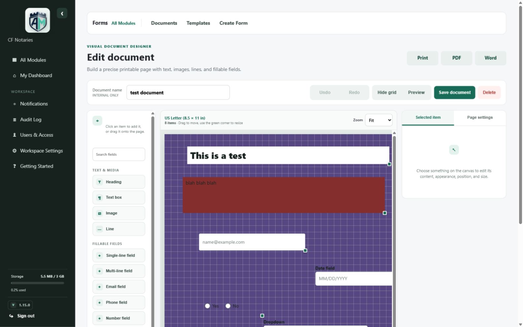
Task: Click the AM castle logo
Action: point(38,20)
